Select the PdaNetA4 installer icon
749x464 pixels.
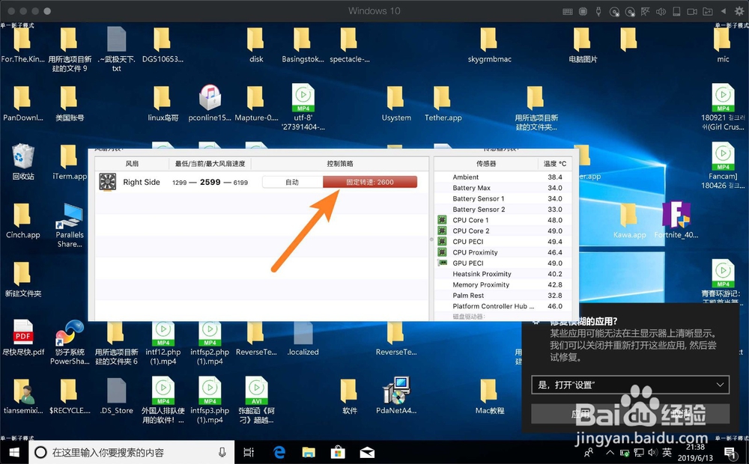click(396, 395)
